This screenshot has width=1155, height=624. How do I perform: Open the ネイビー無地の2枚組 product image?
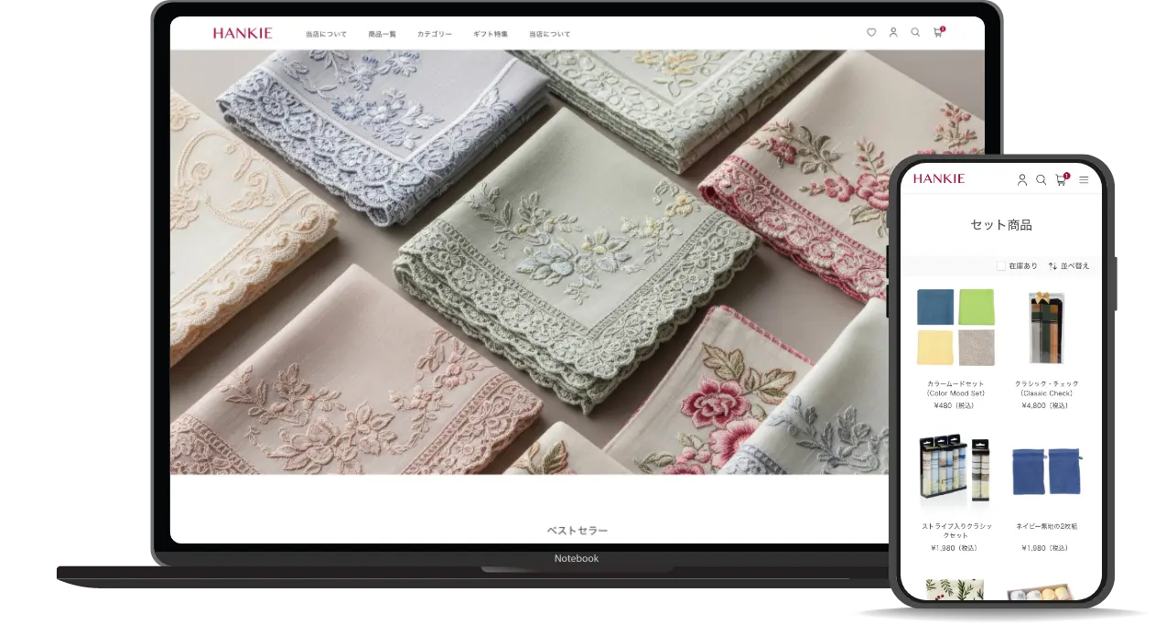[1047, 471]
